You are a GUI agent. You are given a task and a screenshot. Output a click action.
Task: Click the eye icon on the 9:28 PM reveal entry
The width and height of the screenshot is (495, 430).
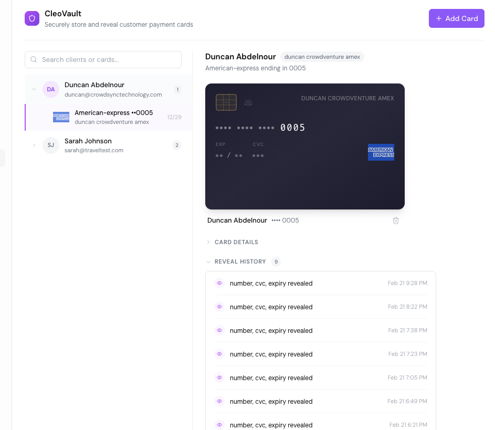[x=219, y=283]
